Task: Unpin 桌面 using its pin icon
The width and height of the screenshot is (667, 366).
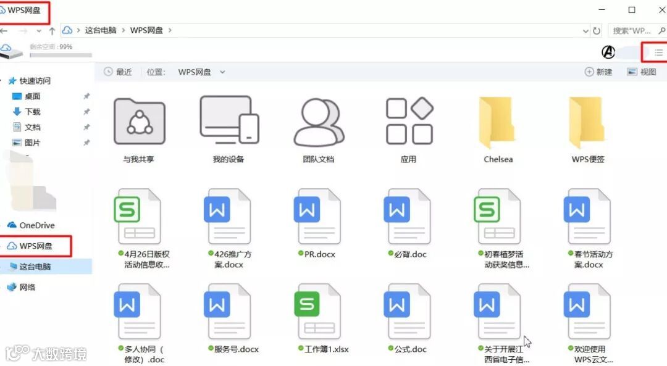Action: (x=86, y=96)
